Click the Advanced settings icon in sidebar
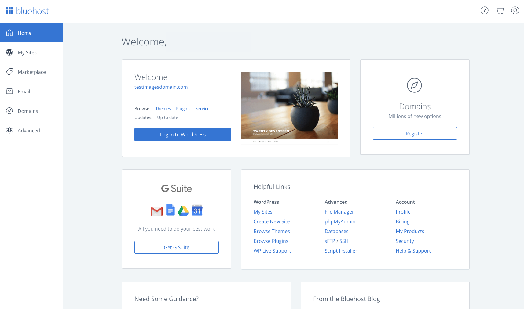Screen dimensions: 524x309 pos(9,130)
